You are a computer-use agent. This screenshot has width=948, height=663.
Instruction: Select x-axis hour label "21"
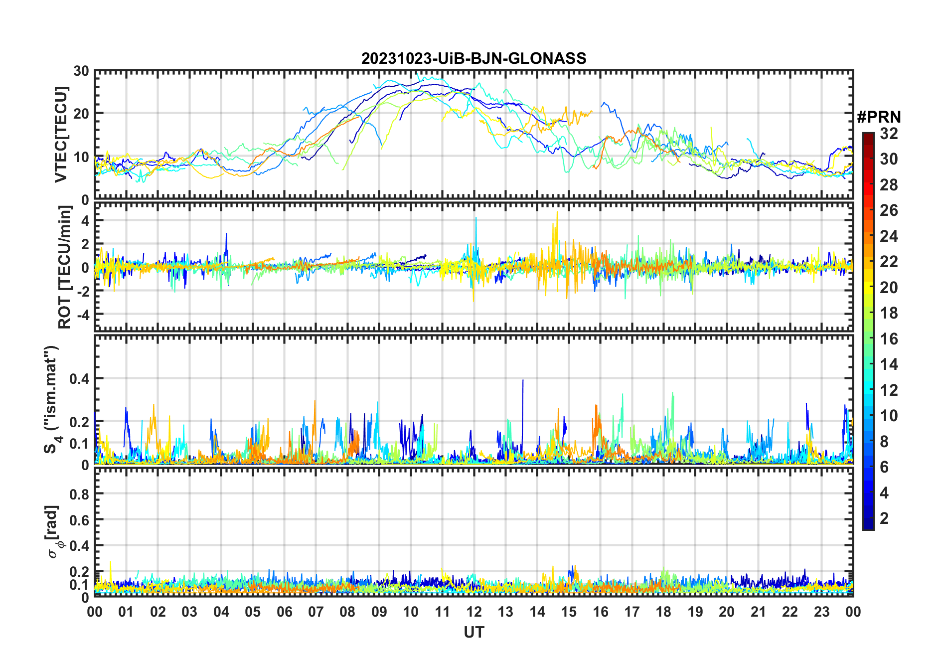[x=759, y=611]
